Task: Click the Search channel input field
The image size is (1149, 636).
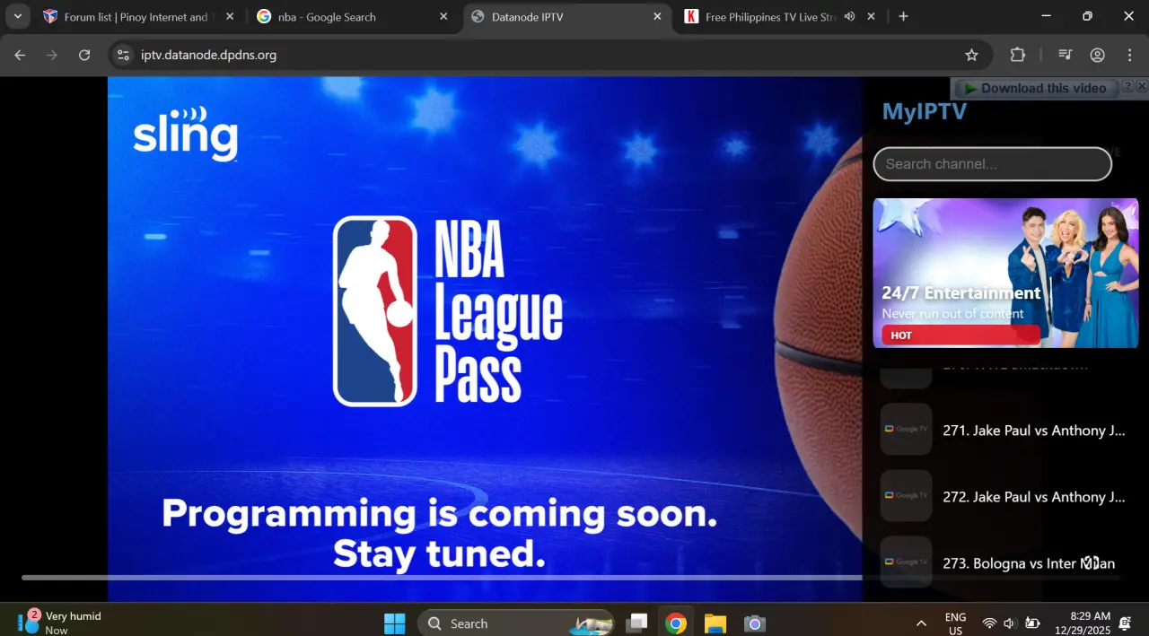Action: pos(992,164)
